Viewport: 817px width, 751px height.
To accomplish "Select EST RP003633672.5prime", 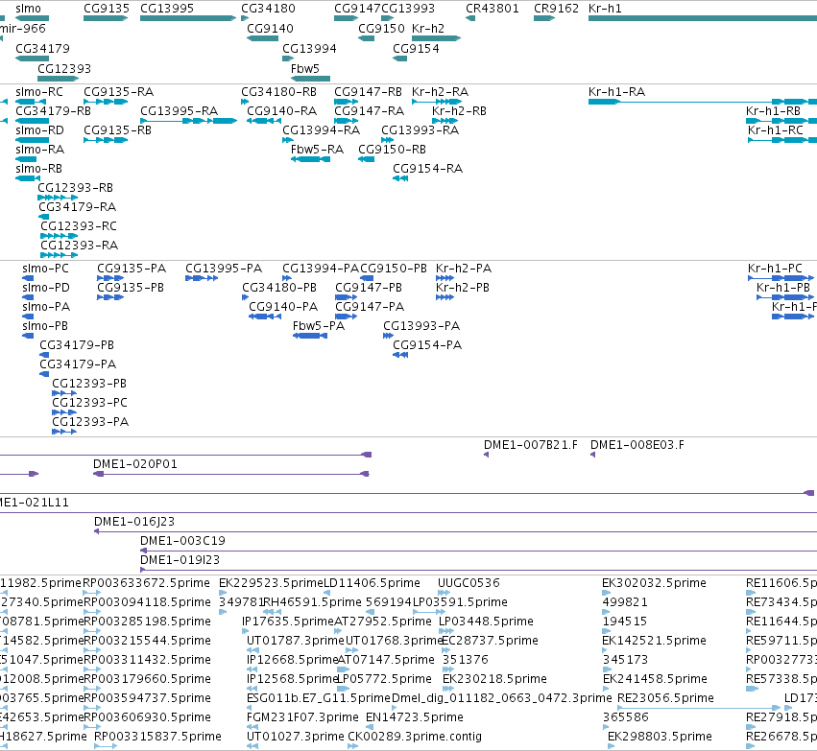I will pyautogui.click(x=146, y=583).
